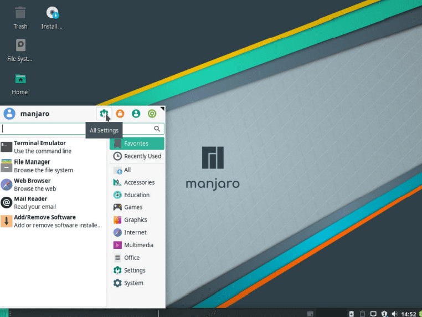Click the volume speaker tray icon
The height and width of the screenshot is (317, 422).
pos(394,314)
